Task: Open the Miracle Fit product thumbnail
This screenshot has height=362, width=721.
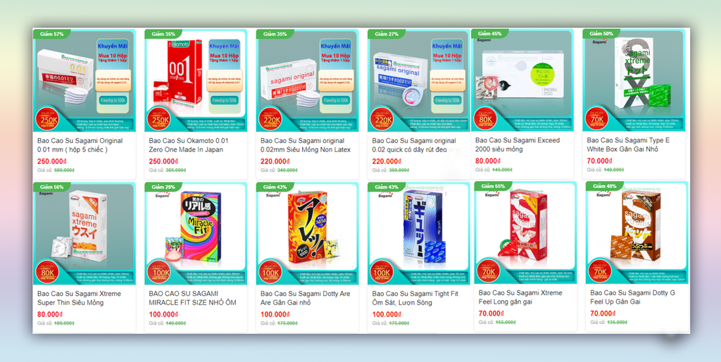Action: [x=196, y=234]
